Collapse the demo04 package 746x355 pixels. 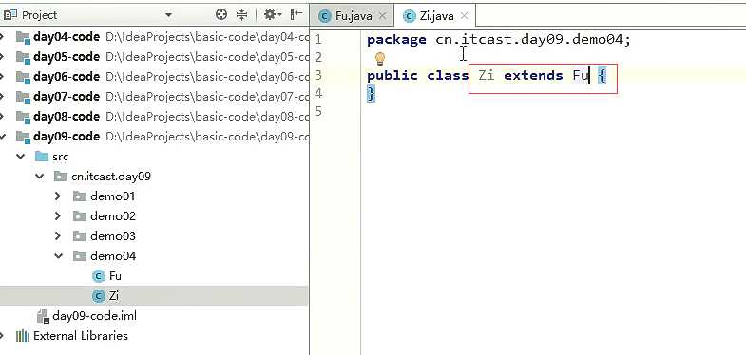tap(59, 256)
